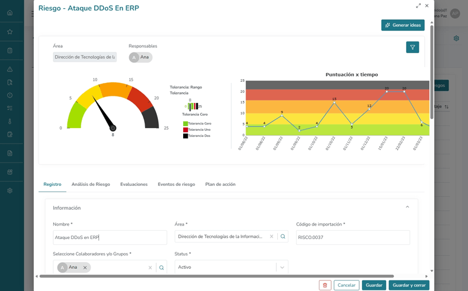
Task: Click the chart point labeled 15
Action: point(334,103)
